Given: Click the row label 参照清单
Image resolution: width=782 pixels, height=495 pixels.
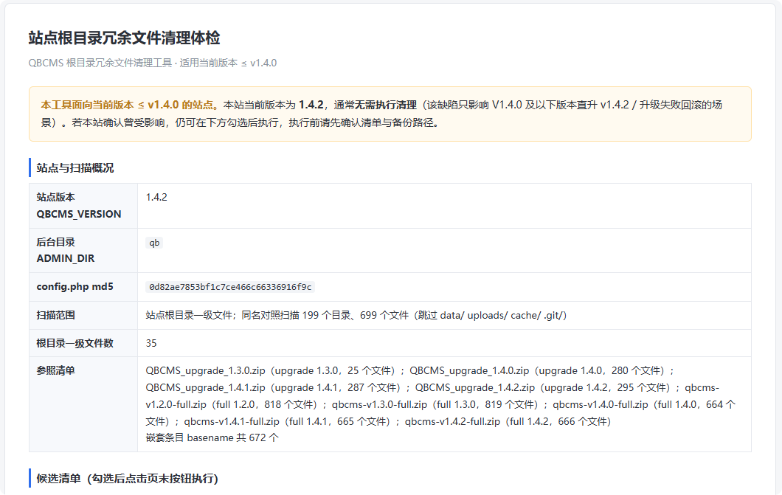Looking at the screenshot, I should click(55, 370).
